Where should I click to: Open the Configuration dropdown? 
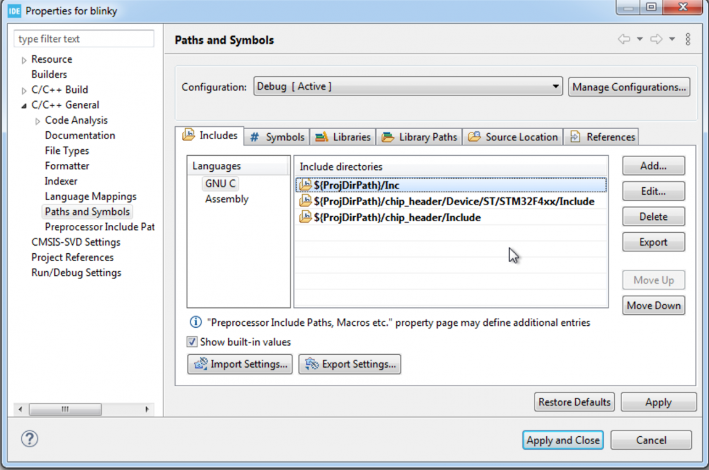tap(408, 86)
